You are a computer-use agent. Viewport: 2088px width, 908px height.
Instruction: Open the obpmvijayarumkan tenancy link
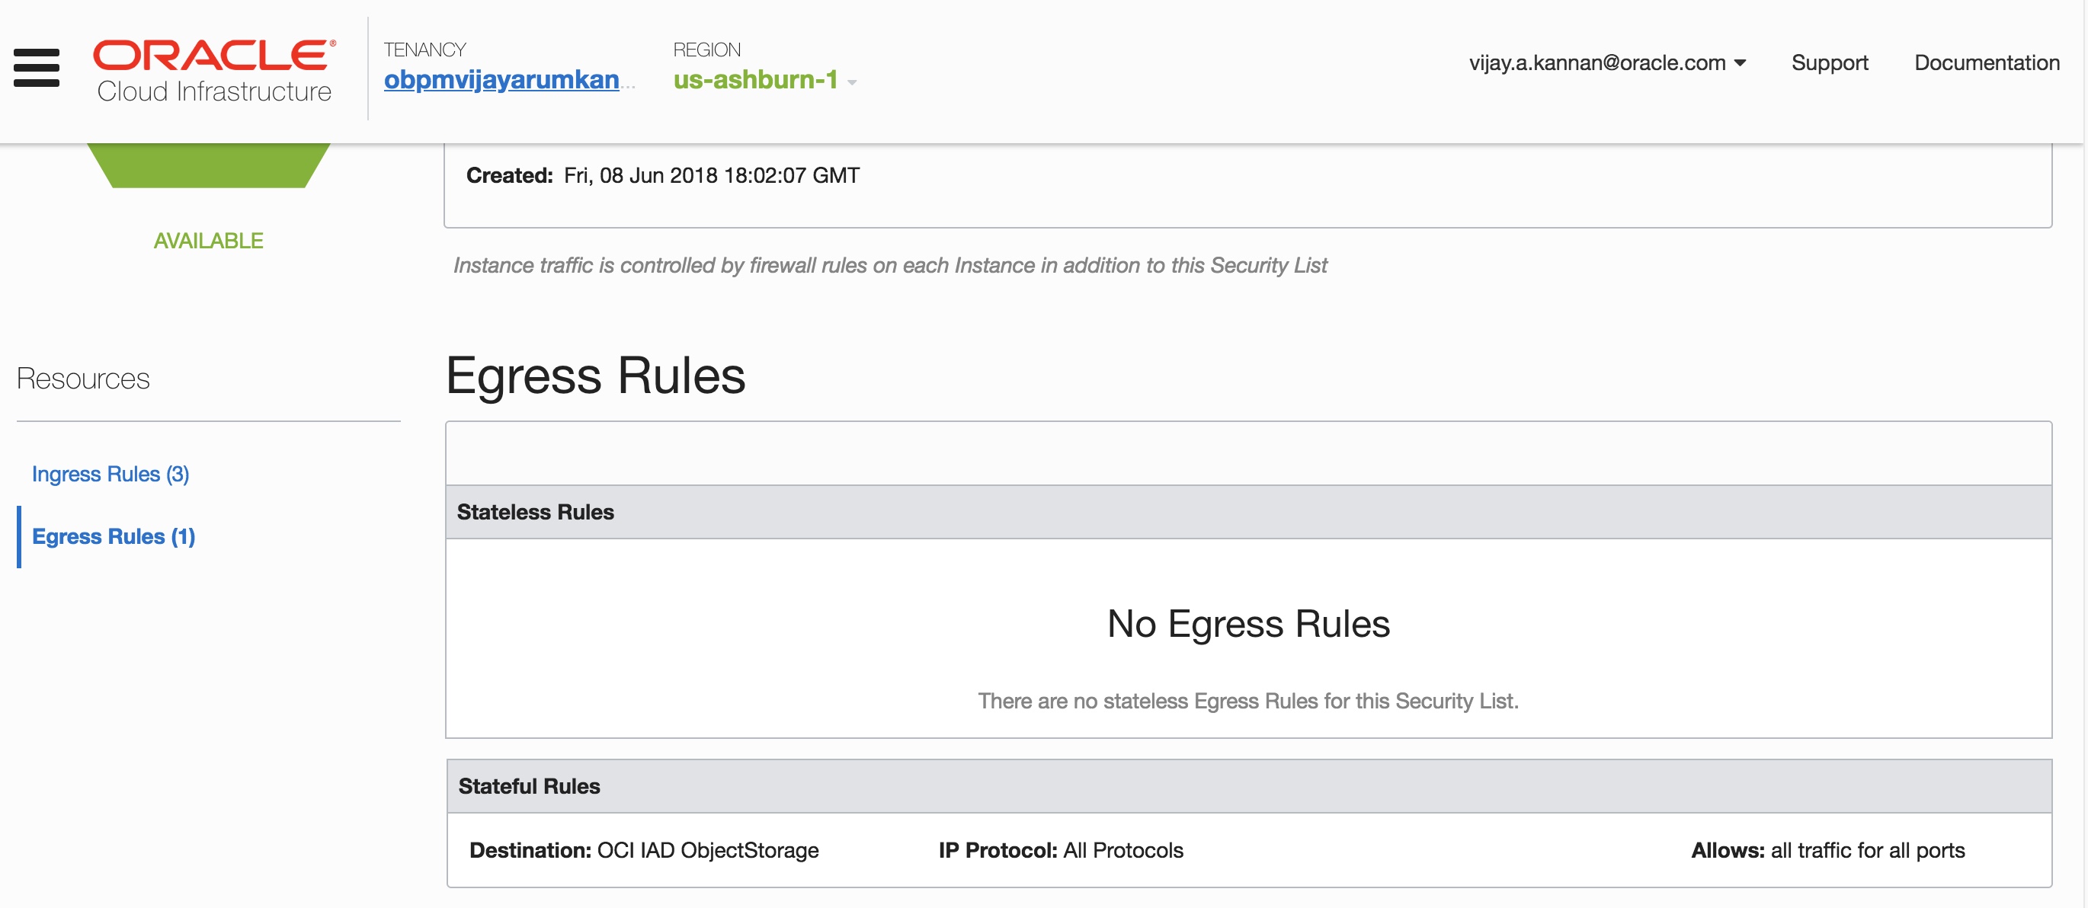click(x=501, y=79)
